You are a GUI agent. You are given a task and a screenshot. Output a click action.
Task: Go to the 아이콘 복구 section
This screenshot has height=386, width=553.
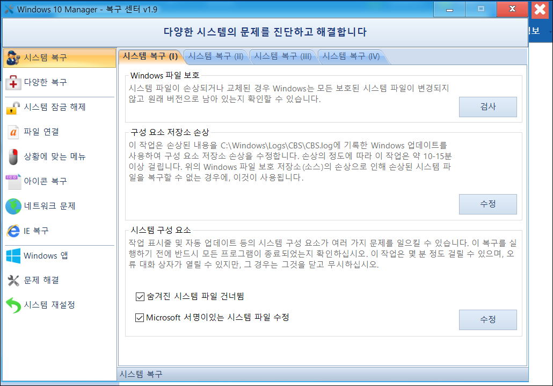(x=59, y=182)
